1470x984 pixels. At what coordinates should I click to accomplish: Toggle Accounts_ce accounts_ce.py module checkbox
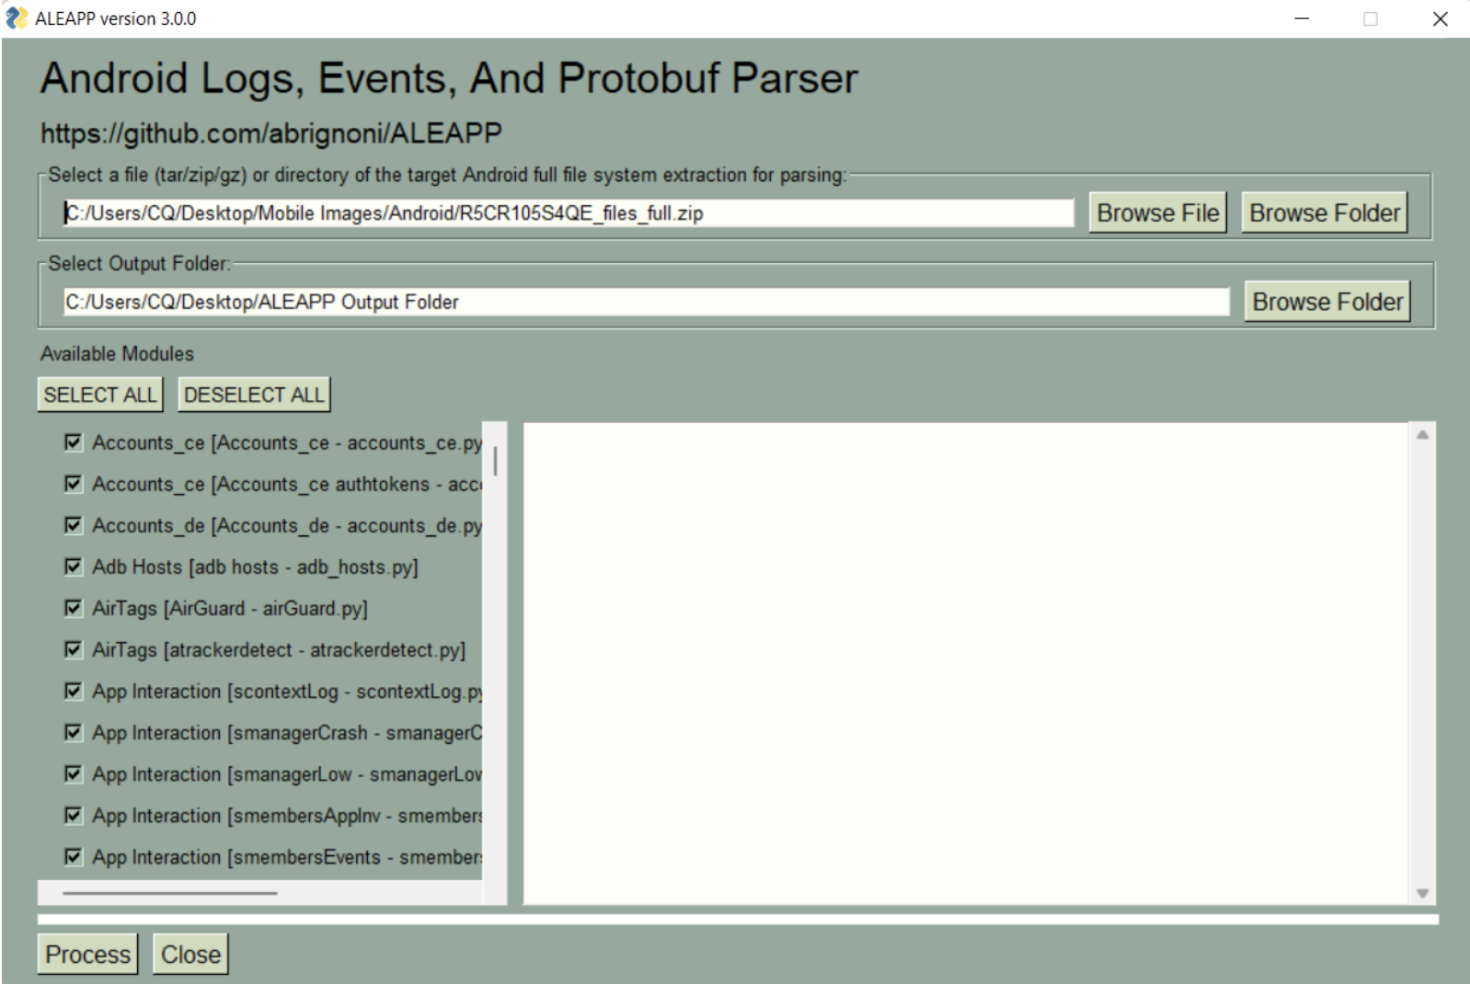point(74,442)
